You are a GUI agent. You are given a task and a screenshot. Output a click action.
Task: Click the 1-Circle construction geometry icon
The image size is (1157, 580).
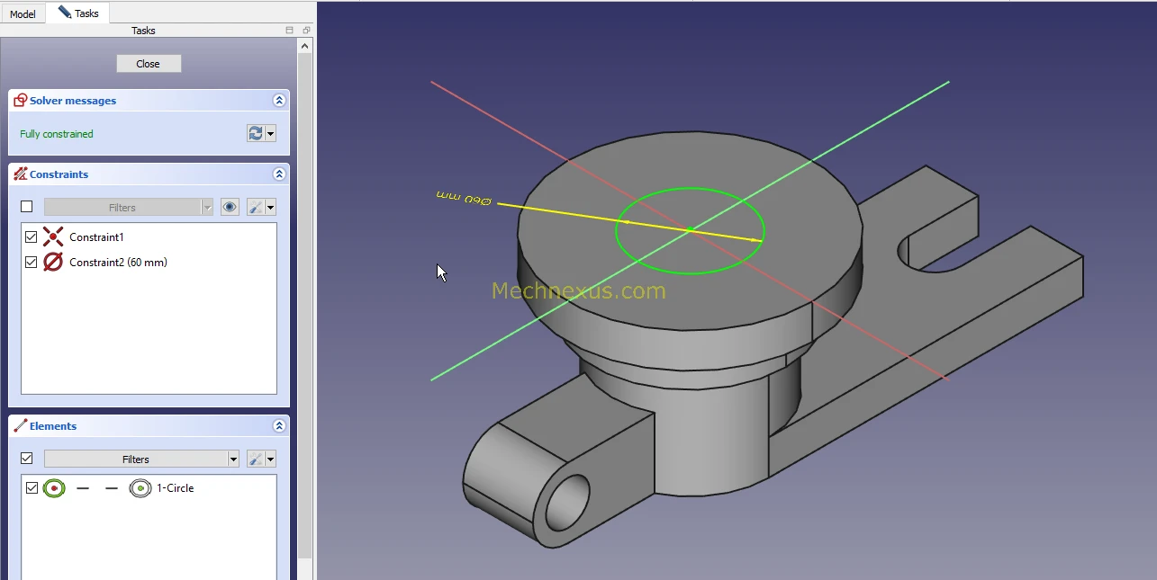(140, 488)
